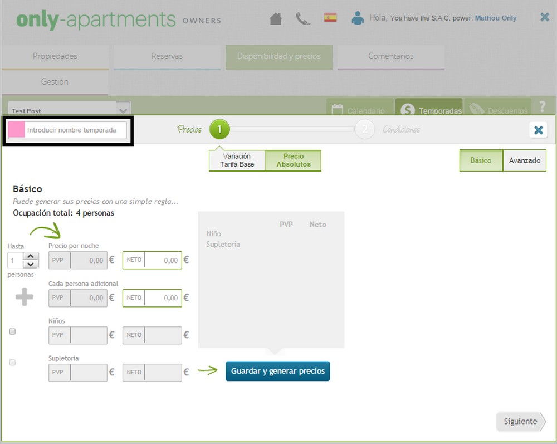557x444 pixels.
Task: Close the season pricing dialog
Action: click(538, 130)
